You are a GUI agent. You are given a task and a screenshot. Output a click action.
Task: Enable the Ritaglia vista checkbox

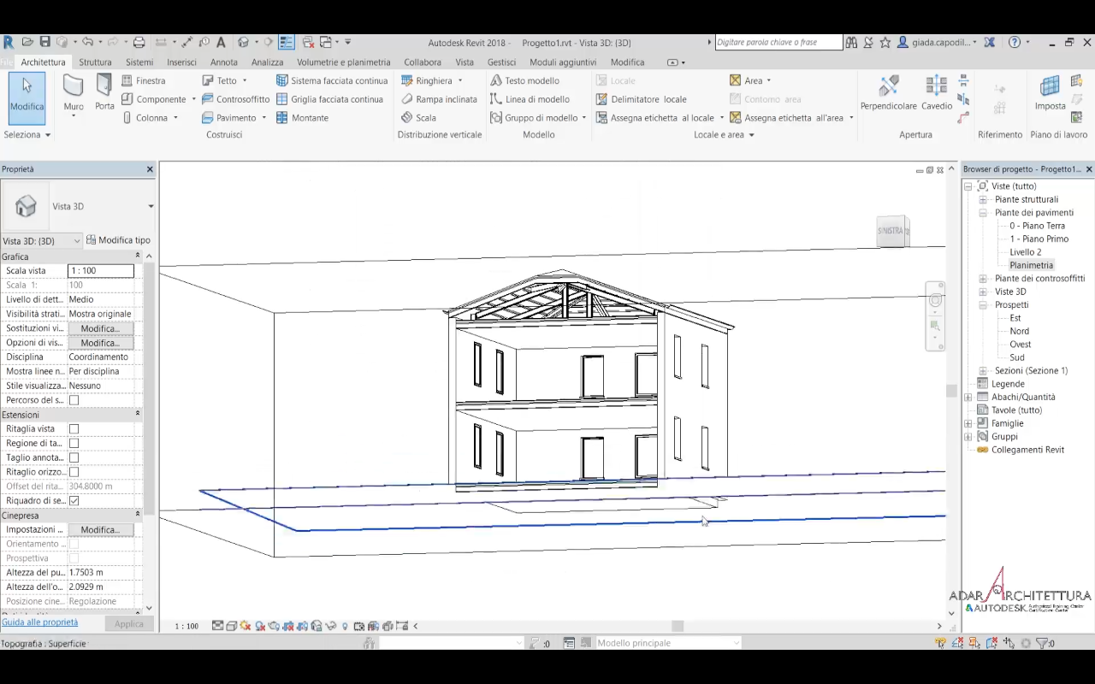coord(74,429)
